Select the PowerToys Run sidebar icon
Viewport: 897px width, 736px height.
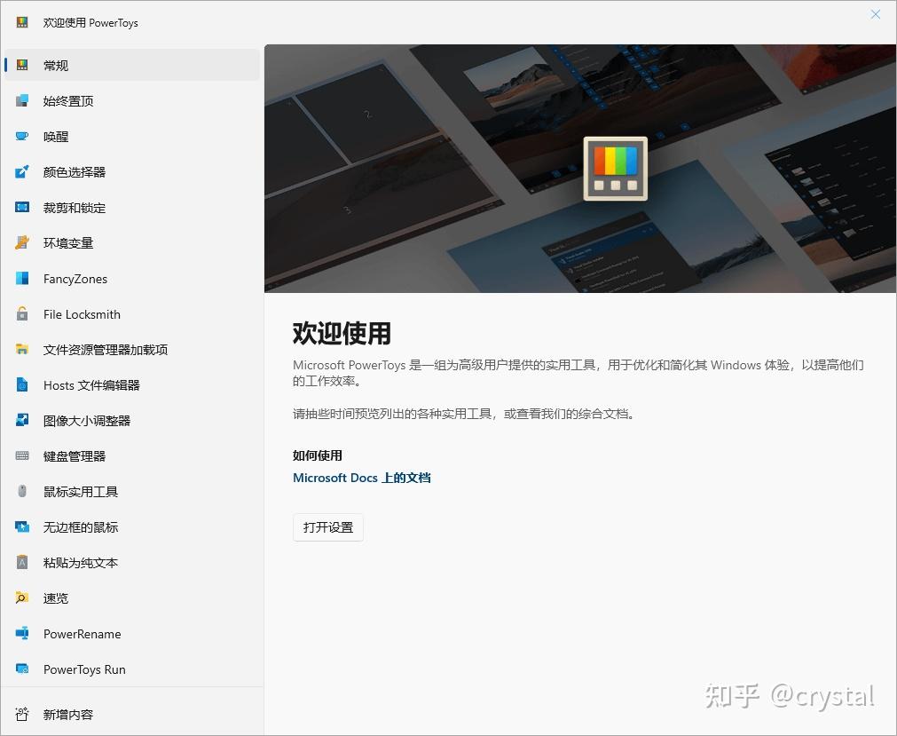click(x=21, y=669)
